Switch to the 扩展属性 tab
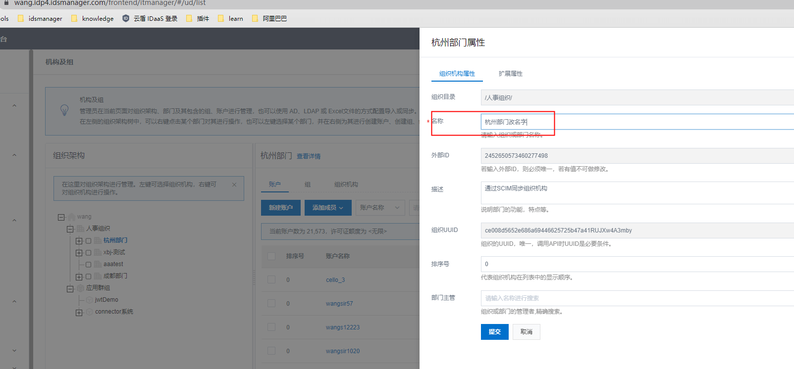Screen dimensions: 794x369 point(510,74)
